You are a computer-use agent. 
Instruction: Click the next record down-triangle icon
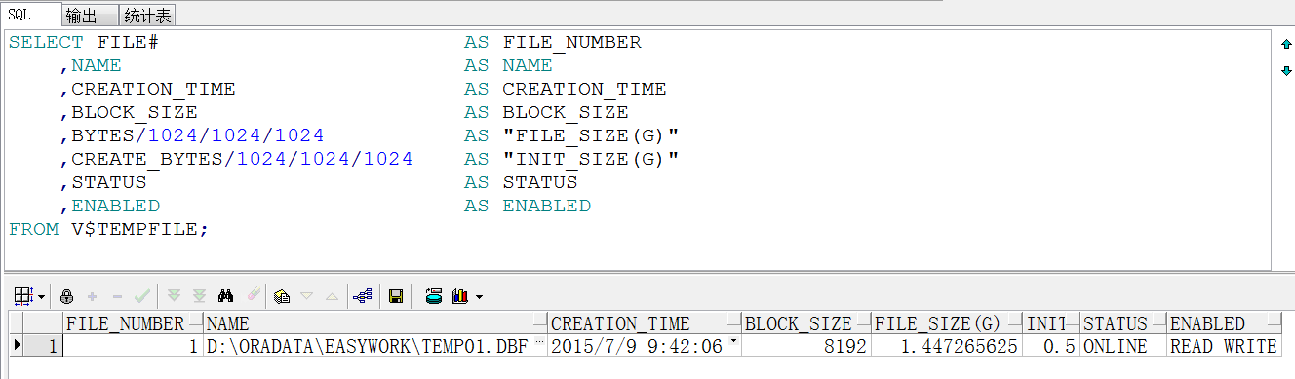point(306,295)
